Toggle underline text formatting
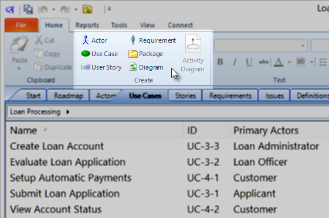This screenshot has height=218, width=329. (x=249, y=62)
